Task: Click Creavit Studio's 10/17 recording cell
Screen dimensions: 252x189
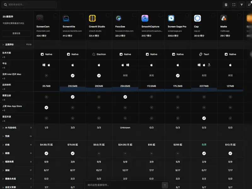Action: (99, 170)
